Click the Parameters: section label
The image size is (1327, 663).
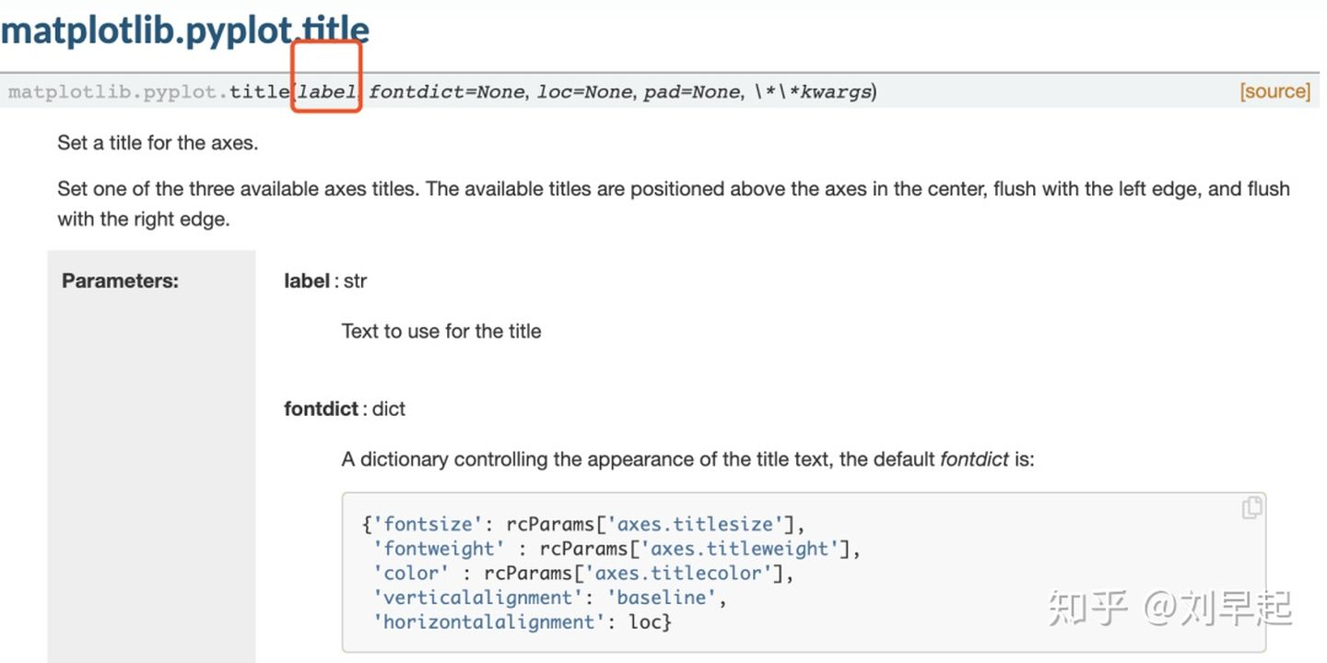(120, 280)
